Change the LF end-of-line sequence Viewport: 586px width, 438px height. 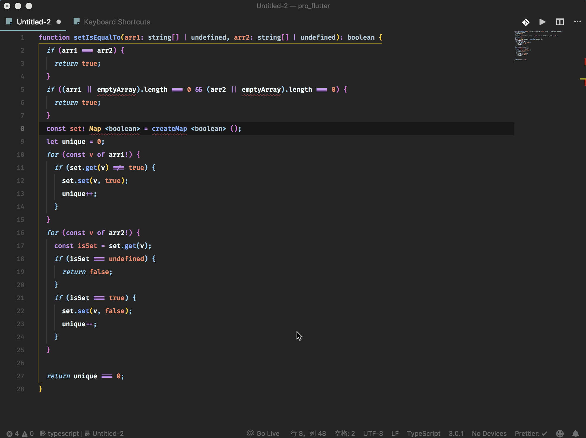click(395, 433)
